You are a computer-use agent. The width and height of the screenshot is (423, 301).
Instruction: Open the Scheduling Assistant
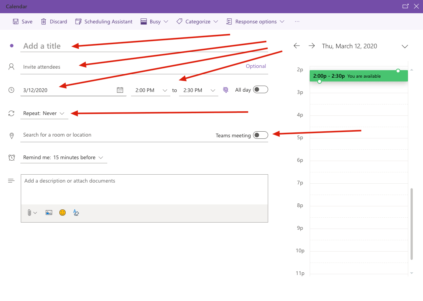[x=104, y=21]
